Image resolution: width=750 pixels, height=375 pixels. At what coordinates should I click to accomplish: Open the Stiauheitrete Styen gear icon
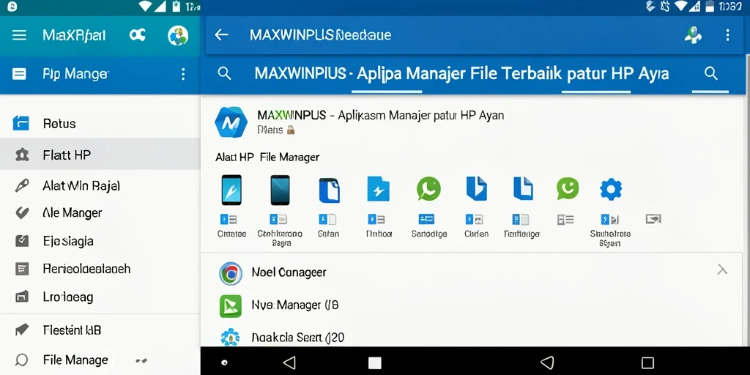point(611,190)
